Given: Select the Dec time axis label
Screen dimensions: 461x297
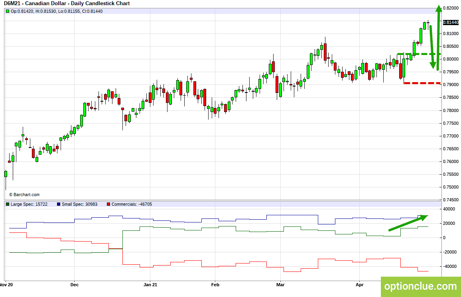Looking at the screenshot, I should tap(75, 285).
